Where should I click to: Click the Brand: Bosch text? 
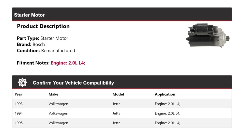click(31, 45)
